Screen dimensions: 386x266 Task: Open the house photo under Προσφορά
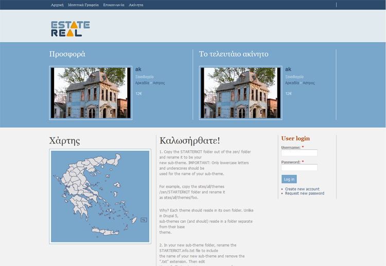point(91,93)
